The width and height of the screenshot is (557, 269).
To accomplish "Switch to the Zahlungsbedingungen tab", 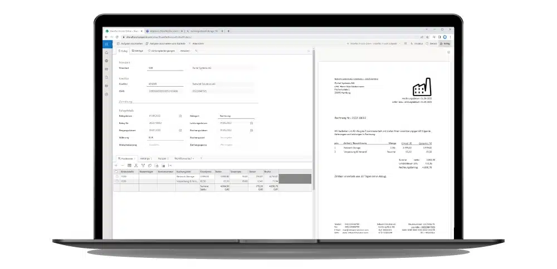I will (x=161, y=51).
